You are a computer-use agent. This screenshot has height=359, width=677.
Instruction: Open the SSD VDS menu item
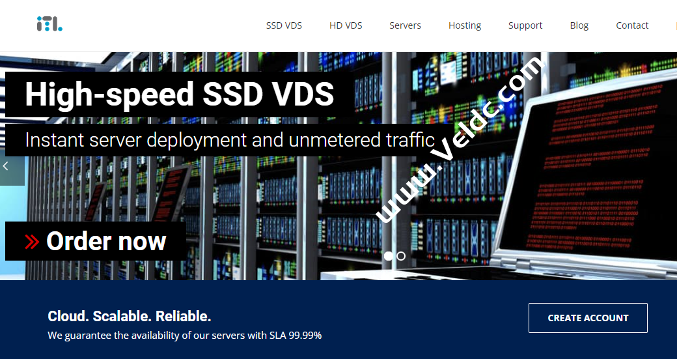click(284, 25)
